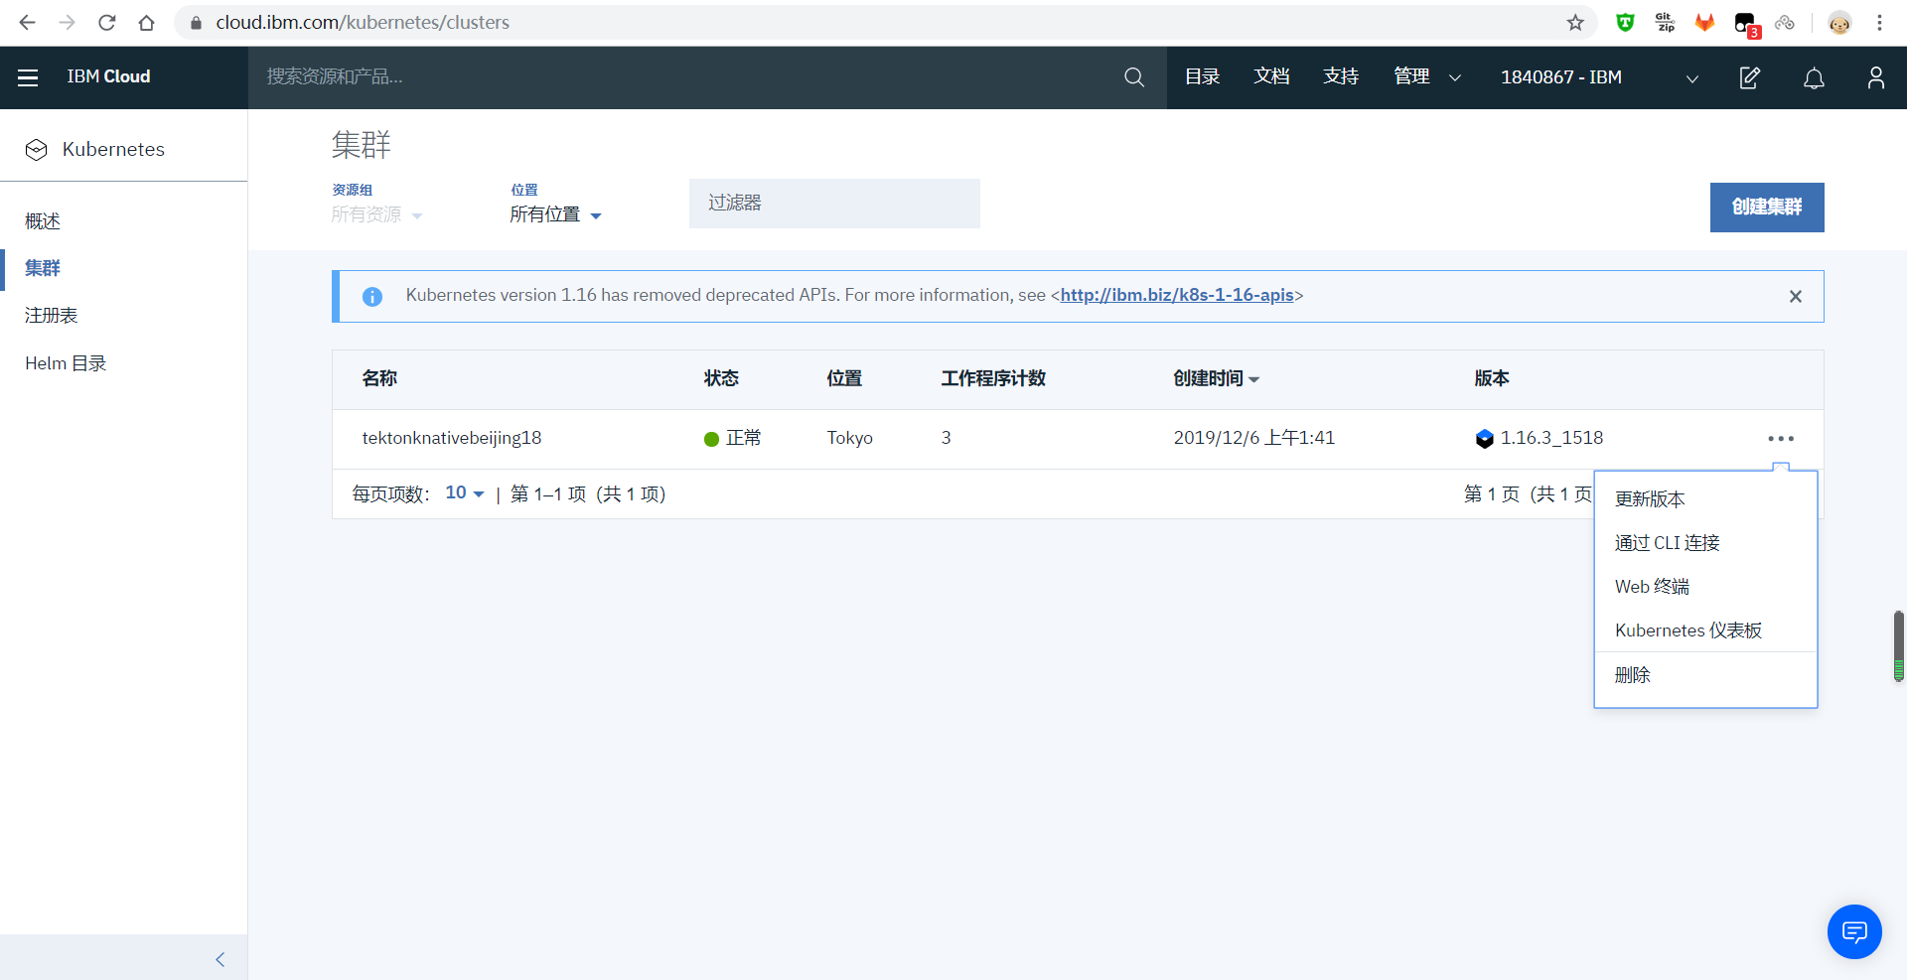
Task: Bookmark this page with the star icon
Action: coord(1575,22)
